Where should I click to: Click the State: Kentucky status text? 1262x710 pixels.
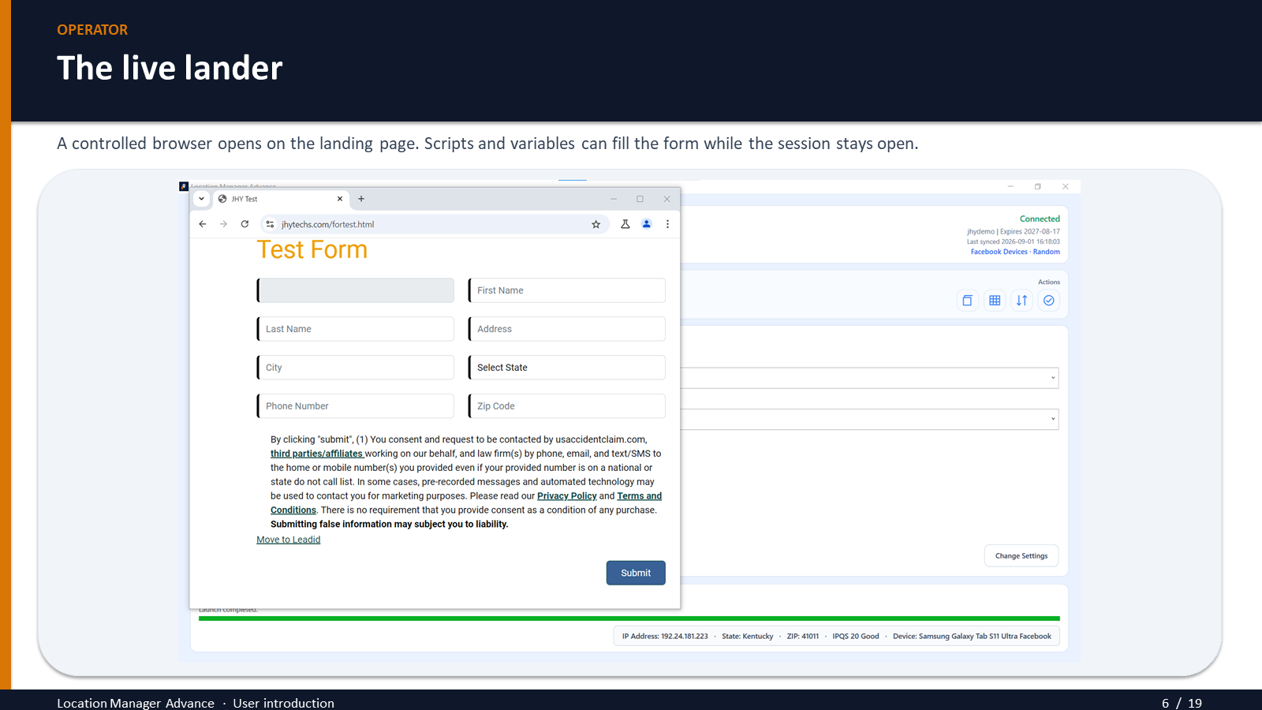coord(747,636)
